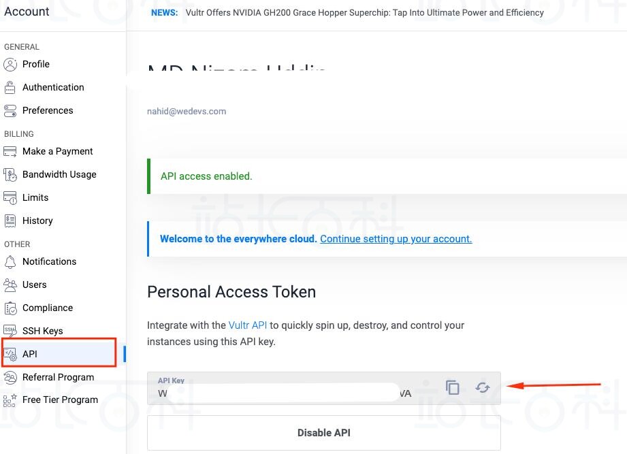Follow the Vultr API link
Image resolution: width=627 pixels, height=454 pixels.
coord(248,325)
